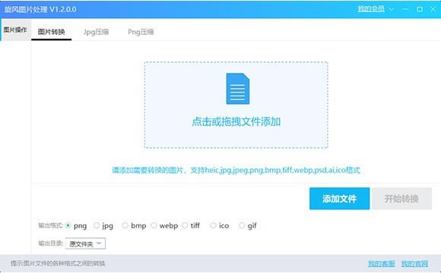Switch to the Jpg压缩 tab

[97, 32]
